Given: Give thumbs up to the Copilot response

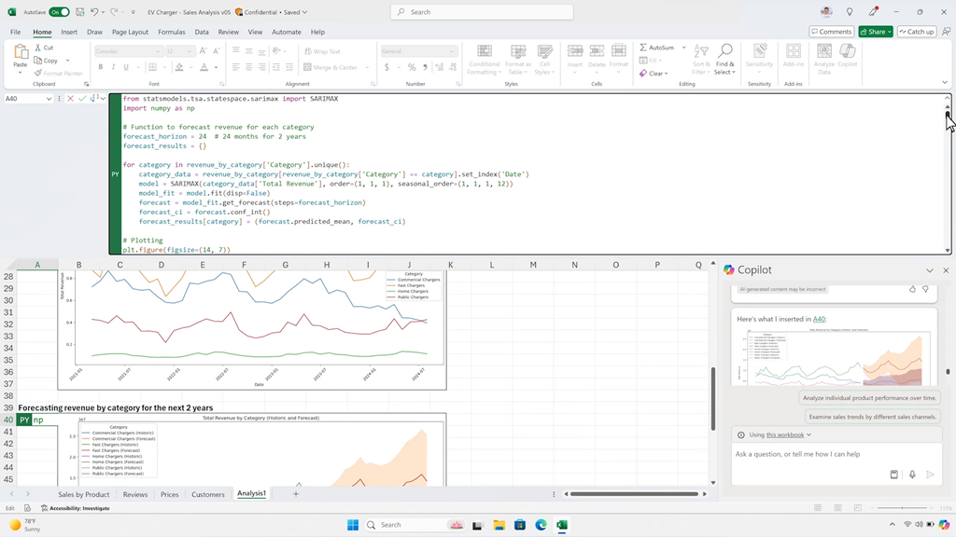Looking at the screenshot, I should pyautogui.click(x=912, y=289).
